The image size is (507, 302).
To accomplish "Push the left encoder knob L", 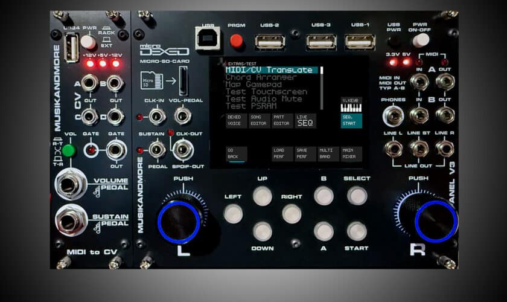I will 179,222.
